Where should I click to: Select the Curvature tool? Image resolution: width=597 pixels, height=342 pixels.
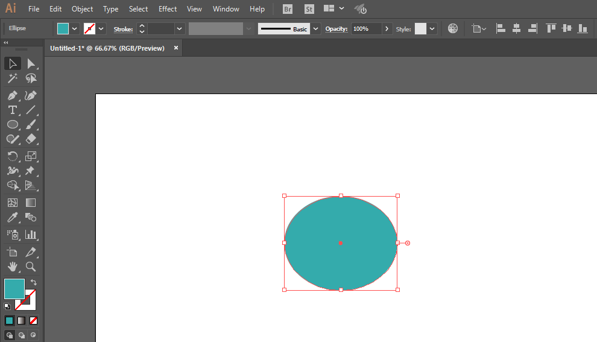(x=31, y=95)
